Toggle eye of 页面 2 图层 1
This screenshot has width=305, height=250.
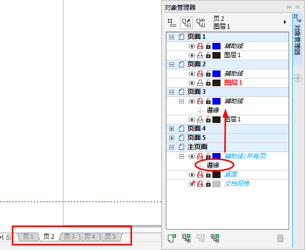(192, 83)
